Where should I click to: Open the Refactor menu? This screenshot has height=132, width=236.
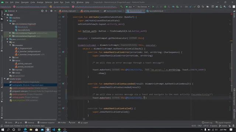(x=49, y=2)
